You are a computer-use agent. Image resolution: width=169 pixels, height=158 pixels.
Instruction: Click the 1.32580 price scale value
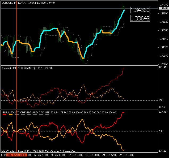point(164,30)
